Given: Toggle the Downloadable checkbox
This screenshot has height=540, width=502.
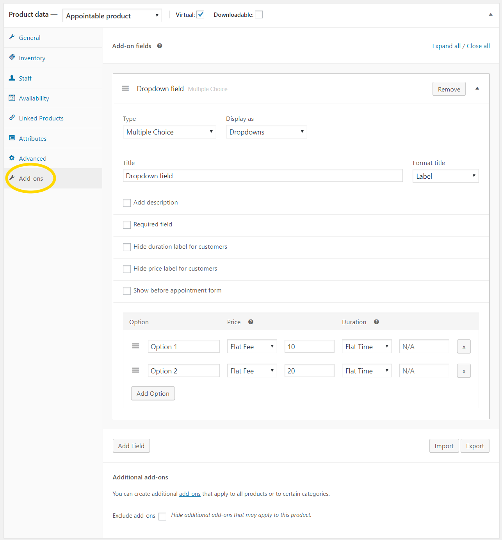Looking at the screenshot, I should point(259,14).
